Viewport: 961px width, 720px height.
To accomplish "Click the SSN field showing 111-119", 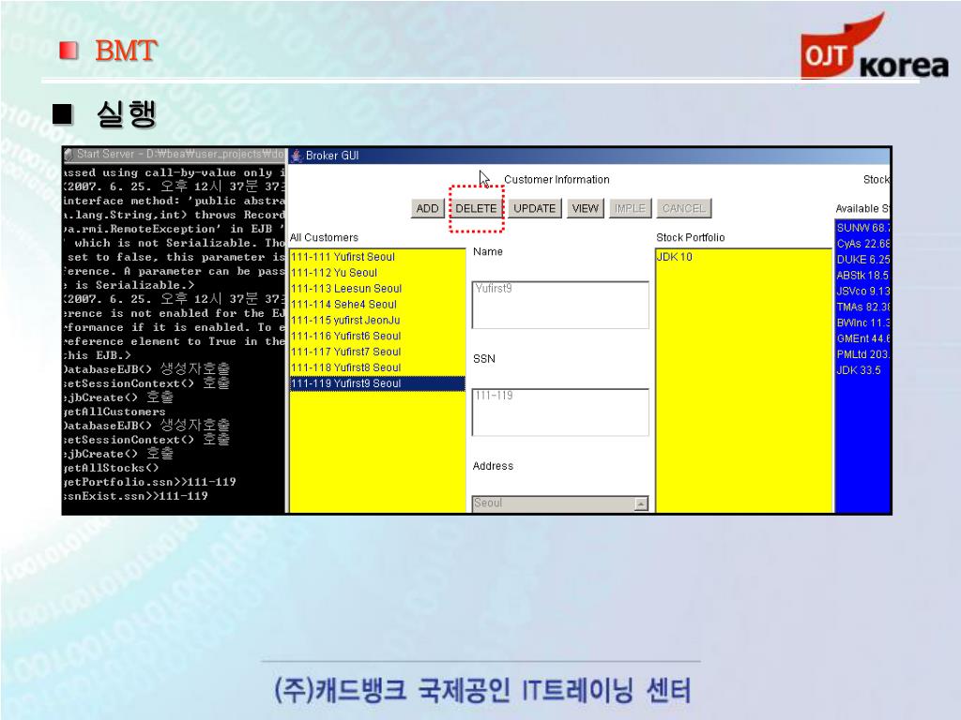I will (560, 412).
